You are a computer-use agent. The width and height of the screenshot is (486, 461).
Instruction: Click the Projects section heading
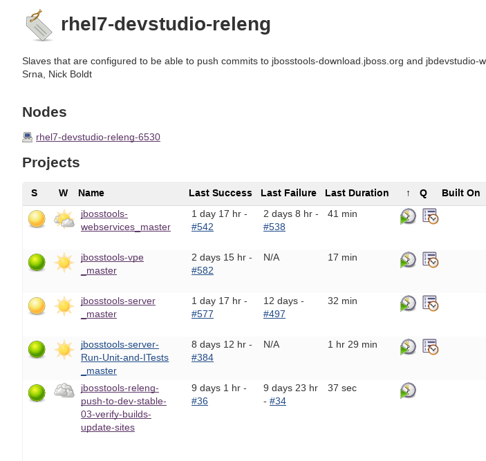click(51, 162)
